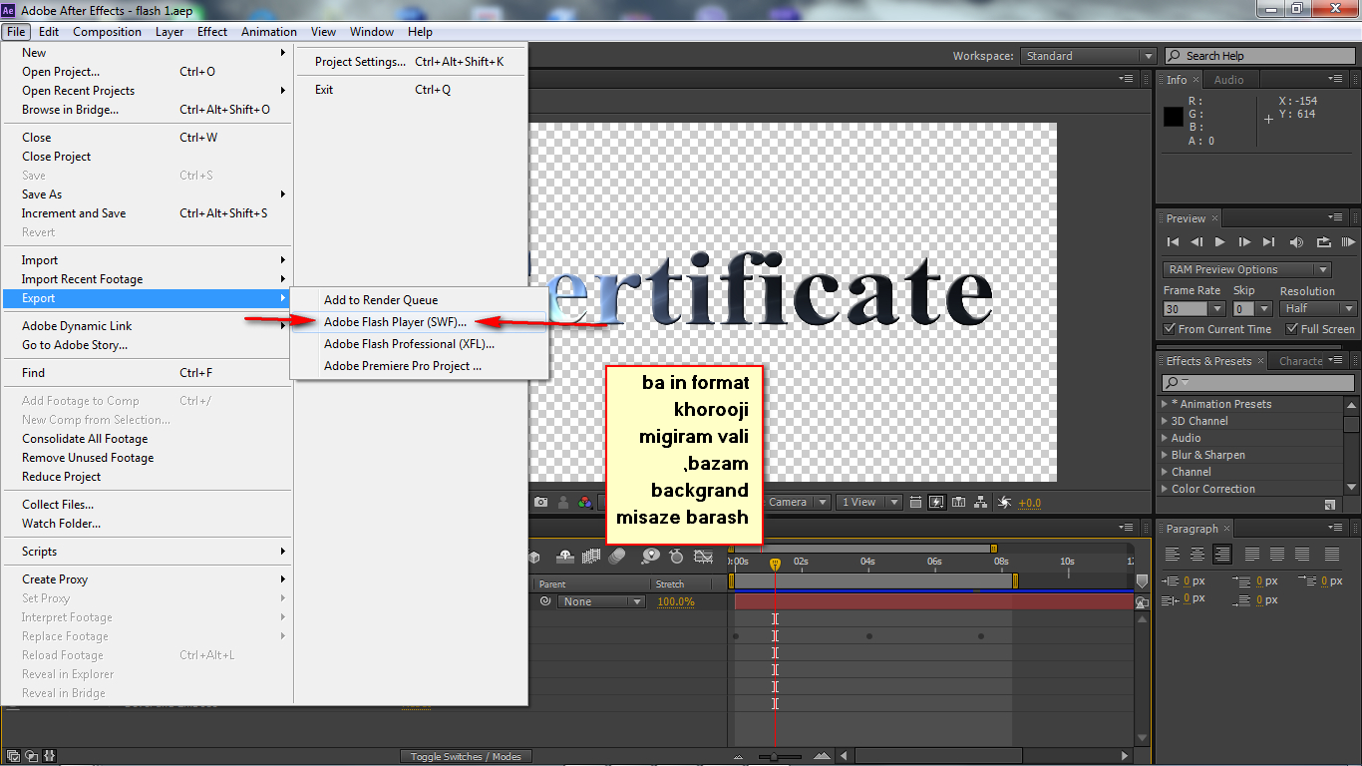Screen dimensions: 1362x766
Task: Start RAM Preview icon in Preview panel
Action: pyautogui.click(x=1348, y=242)
